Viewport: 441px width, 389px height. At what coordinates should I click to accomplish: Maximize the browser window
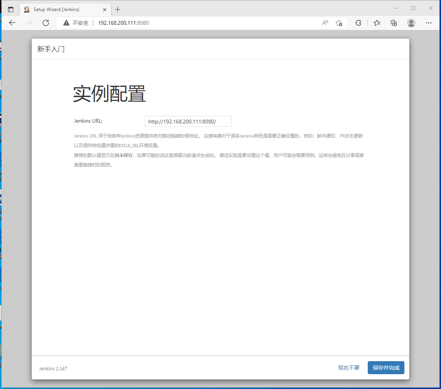413,8
